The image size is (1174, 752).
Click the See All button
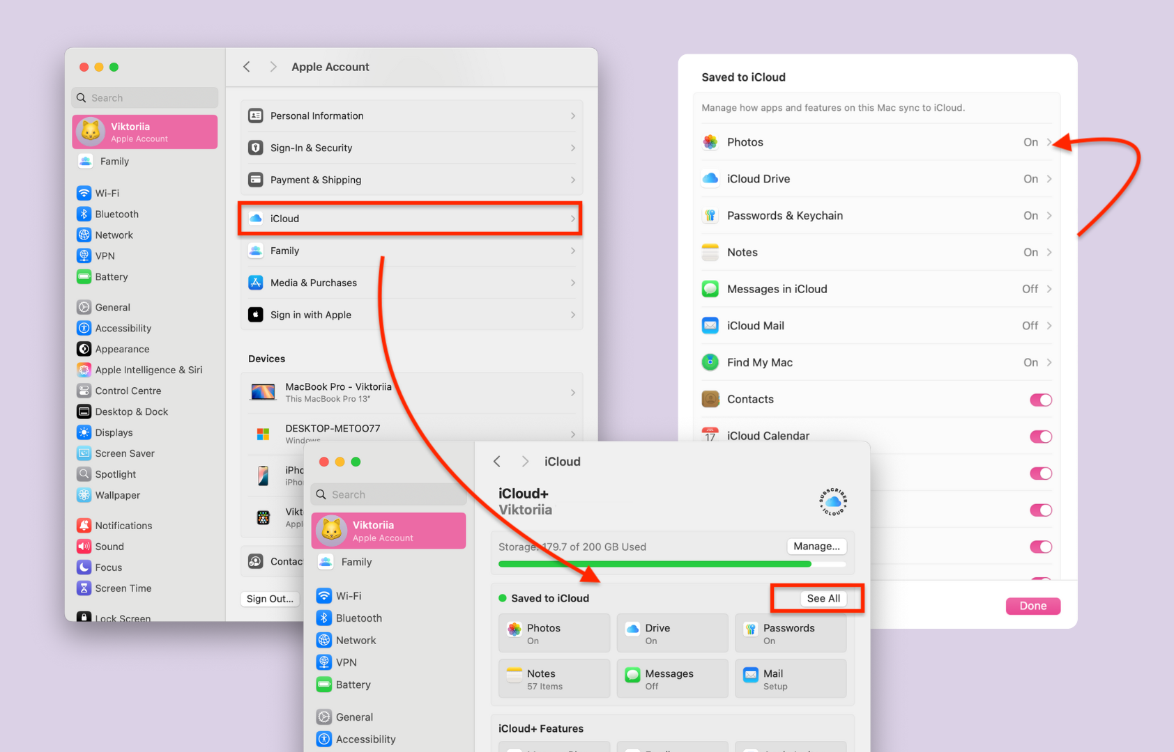(823, 598)
